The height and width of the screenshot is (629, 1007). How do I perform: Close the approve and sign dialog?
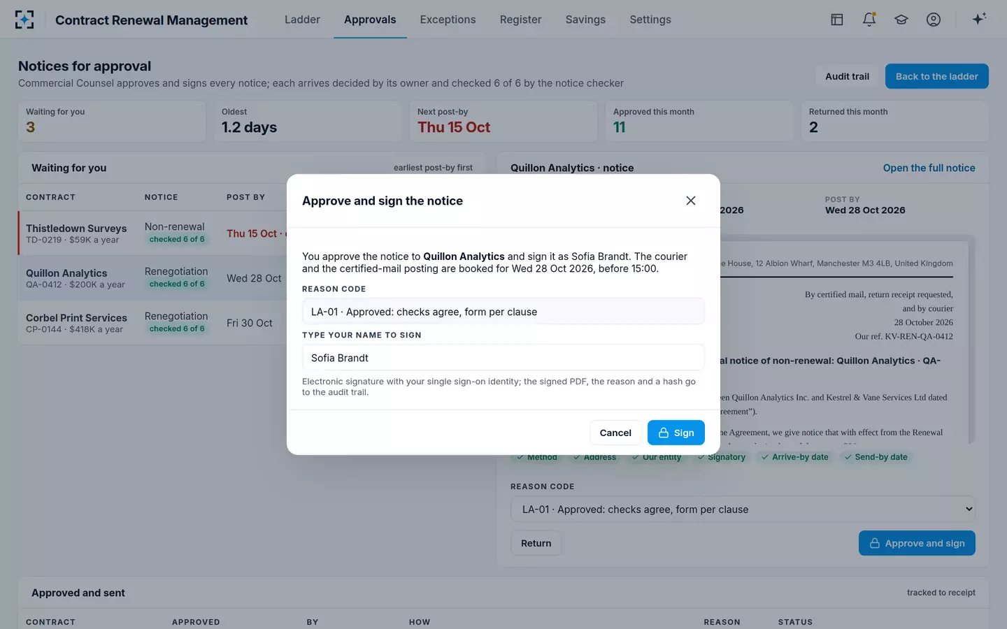[691, 201]
